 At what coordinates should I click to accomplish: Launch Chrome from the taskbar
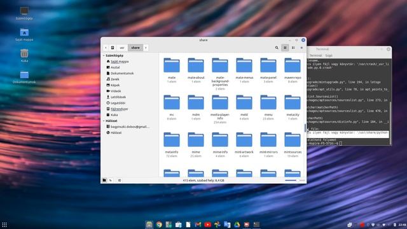click(159, 225)
